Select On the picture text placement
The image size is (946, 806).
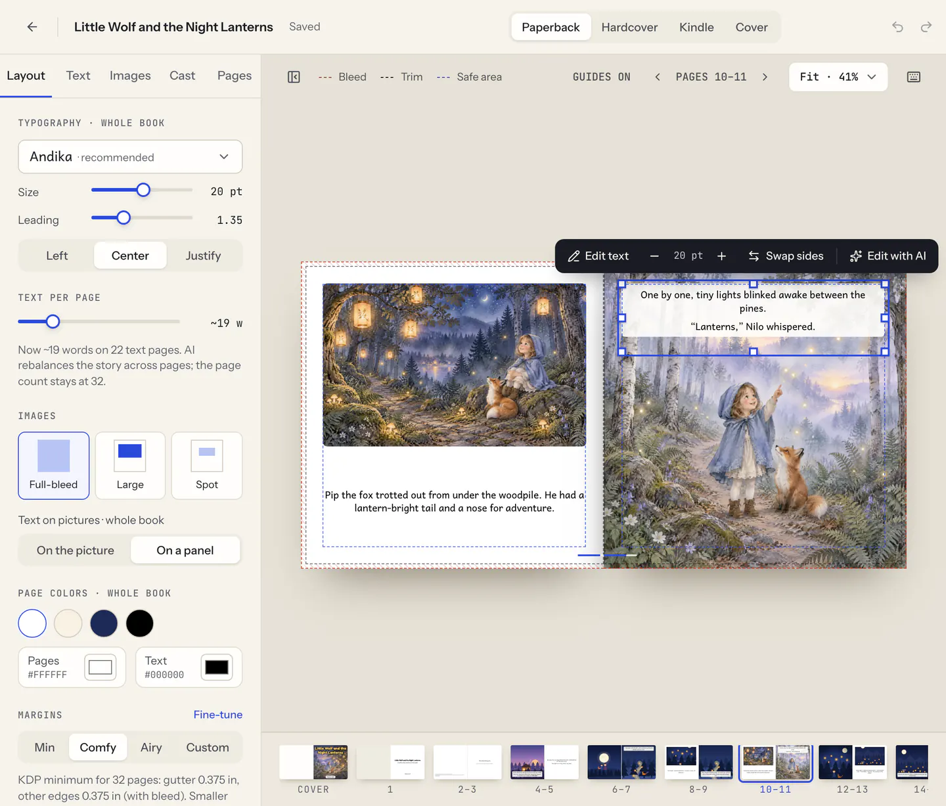pyautogui.click(x=76, y=550)
